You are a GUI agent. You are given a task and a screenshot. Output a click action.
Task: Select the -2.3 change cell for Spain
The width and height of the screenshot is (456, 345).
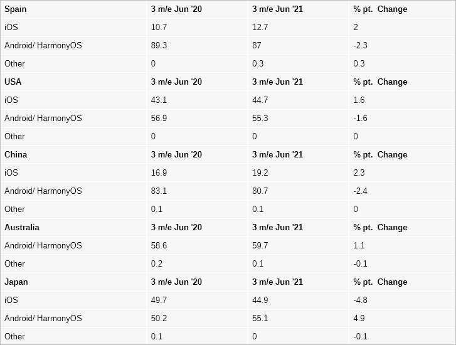coord(361,46)
